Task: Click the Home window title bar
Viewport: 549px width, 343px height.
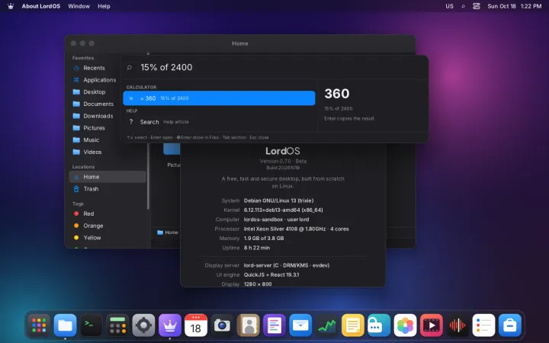Action: point(240,43)
